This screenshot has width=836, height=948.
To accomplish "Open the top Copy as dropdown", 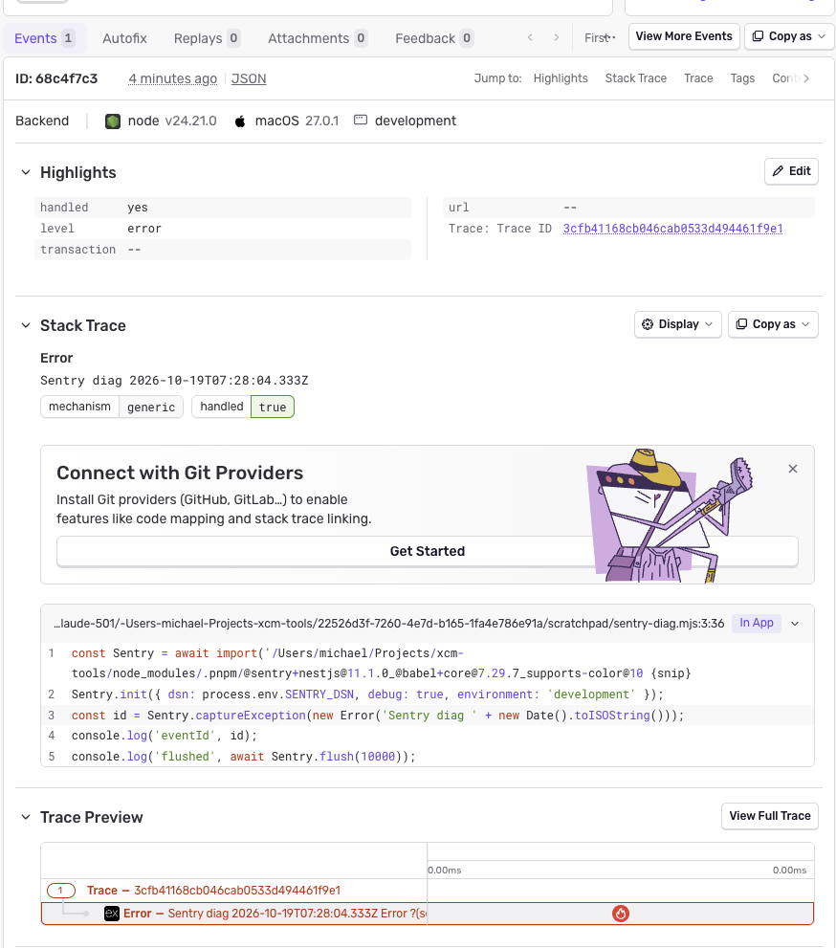I will (789, 36).
